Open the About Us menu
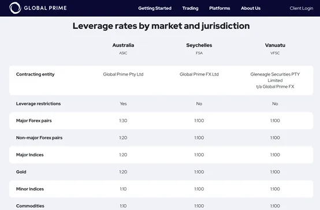 [251, 8]
